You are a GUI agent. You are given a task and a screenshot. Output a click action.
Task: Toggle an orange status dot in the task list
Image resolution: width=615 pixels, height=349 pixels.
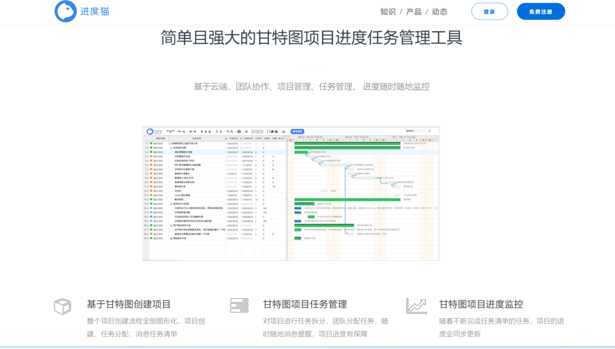(x=151, y=155)
